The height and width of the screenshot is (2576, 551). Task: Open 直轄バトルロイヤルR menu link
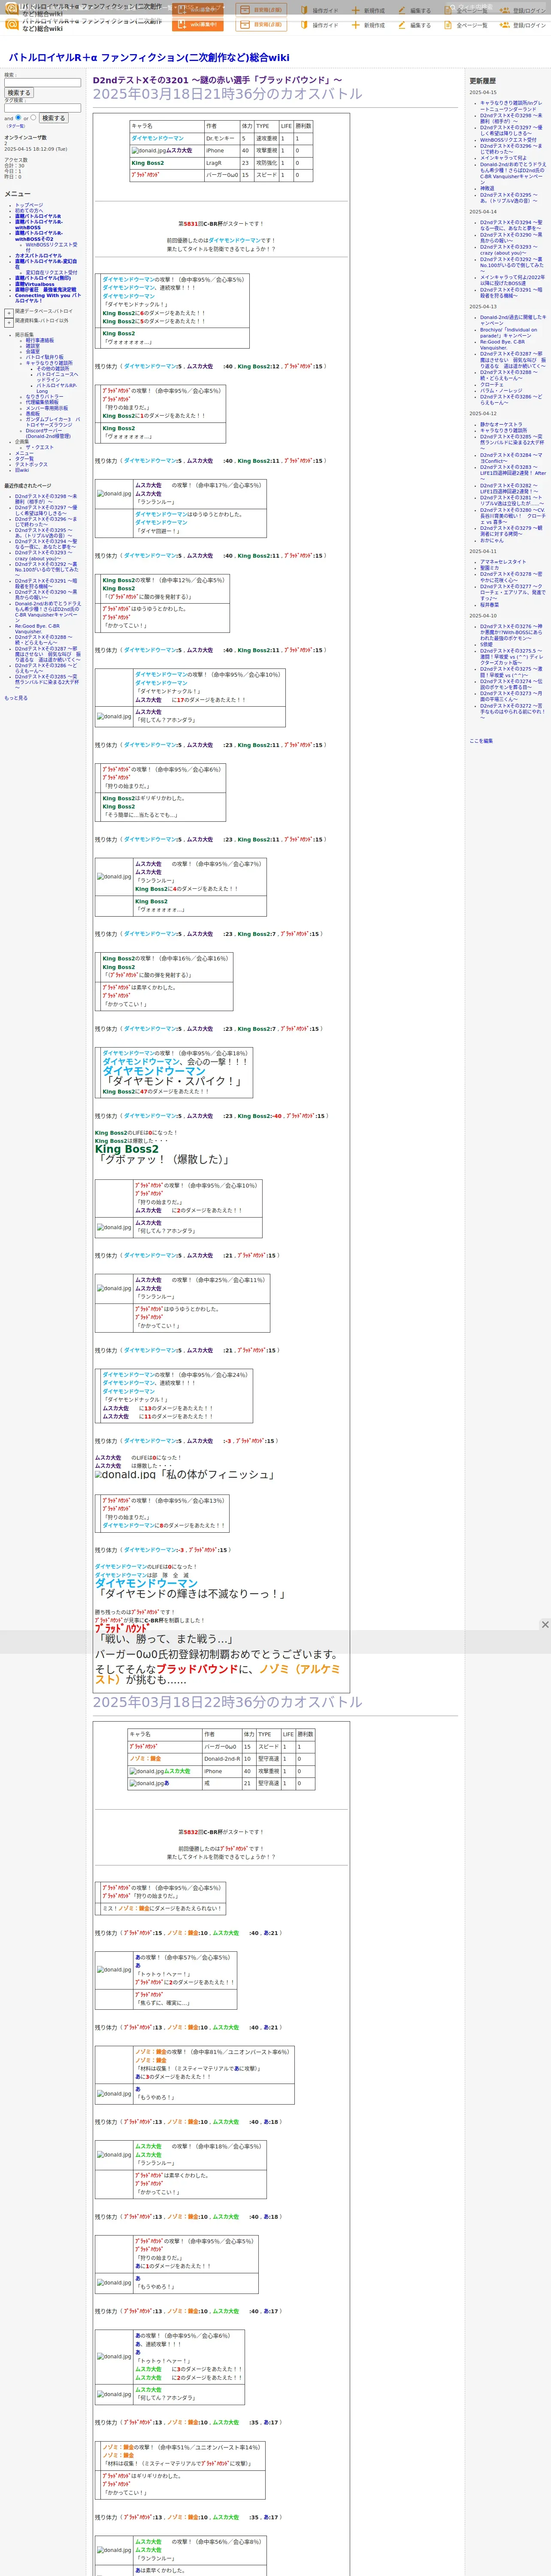pyautogui.click(x=38, y=217)
